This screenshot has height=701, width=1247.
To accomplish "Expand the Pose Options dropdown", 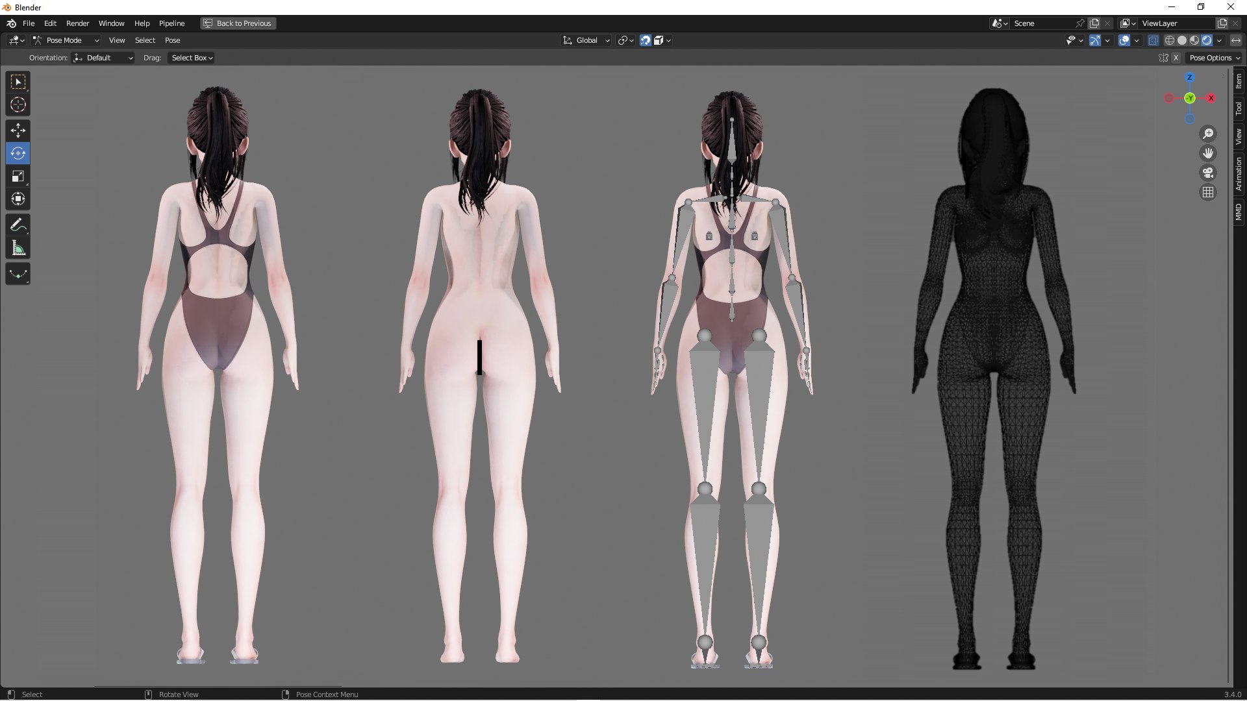I will tap(1215, 58).
